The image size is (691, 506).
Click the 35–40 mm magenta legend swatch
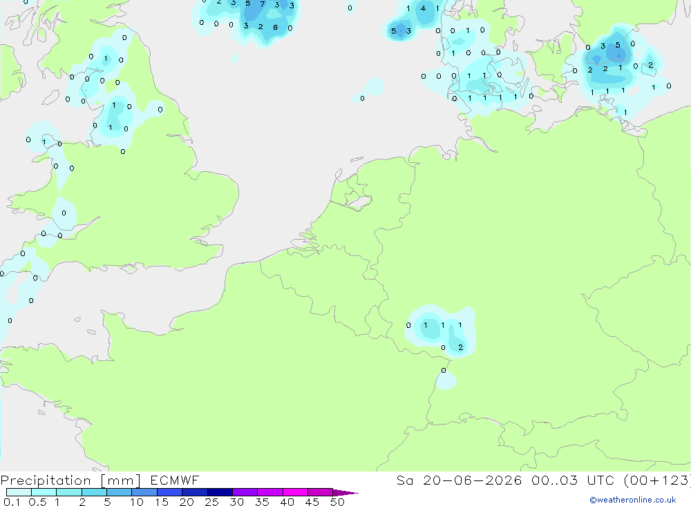click(270, 492)
